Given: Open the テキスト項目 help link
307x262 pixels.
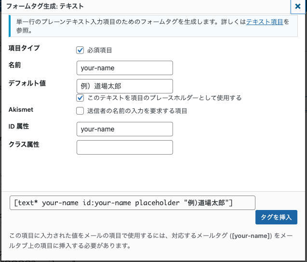Looking at the screenshot, I should (x=265, y=22).
